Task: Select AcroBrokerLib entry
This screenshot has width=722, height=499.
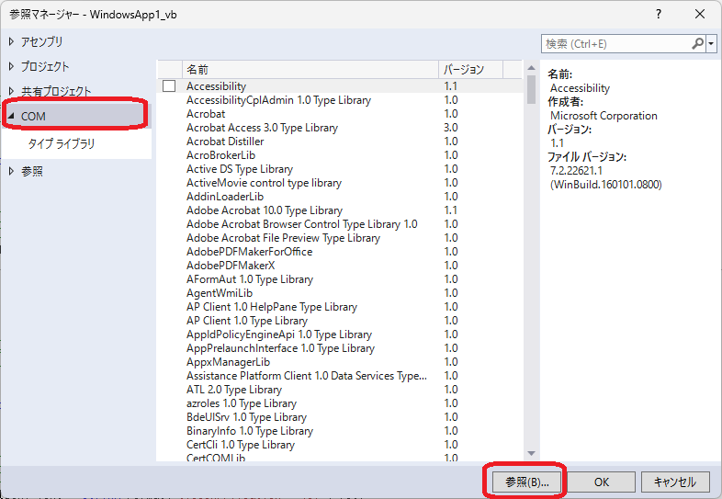Action: (220, 155)
